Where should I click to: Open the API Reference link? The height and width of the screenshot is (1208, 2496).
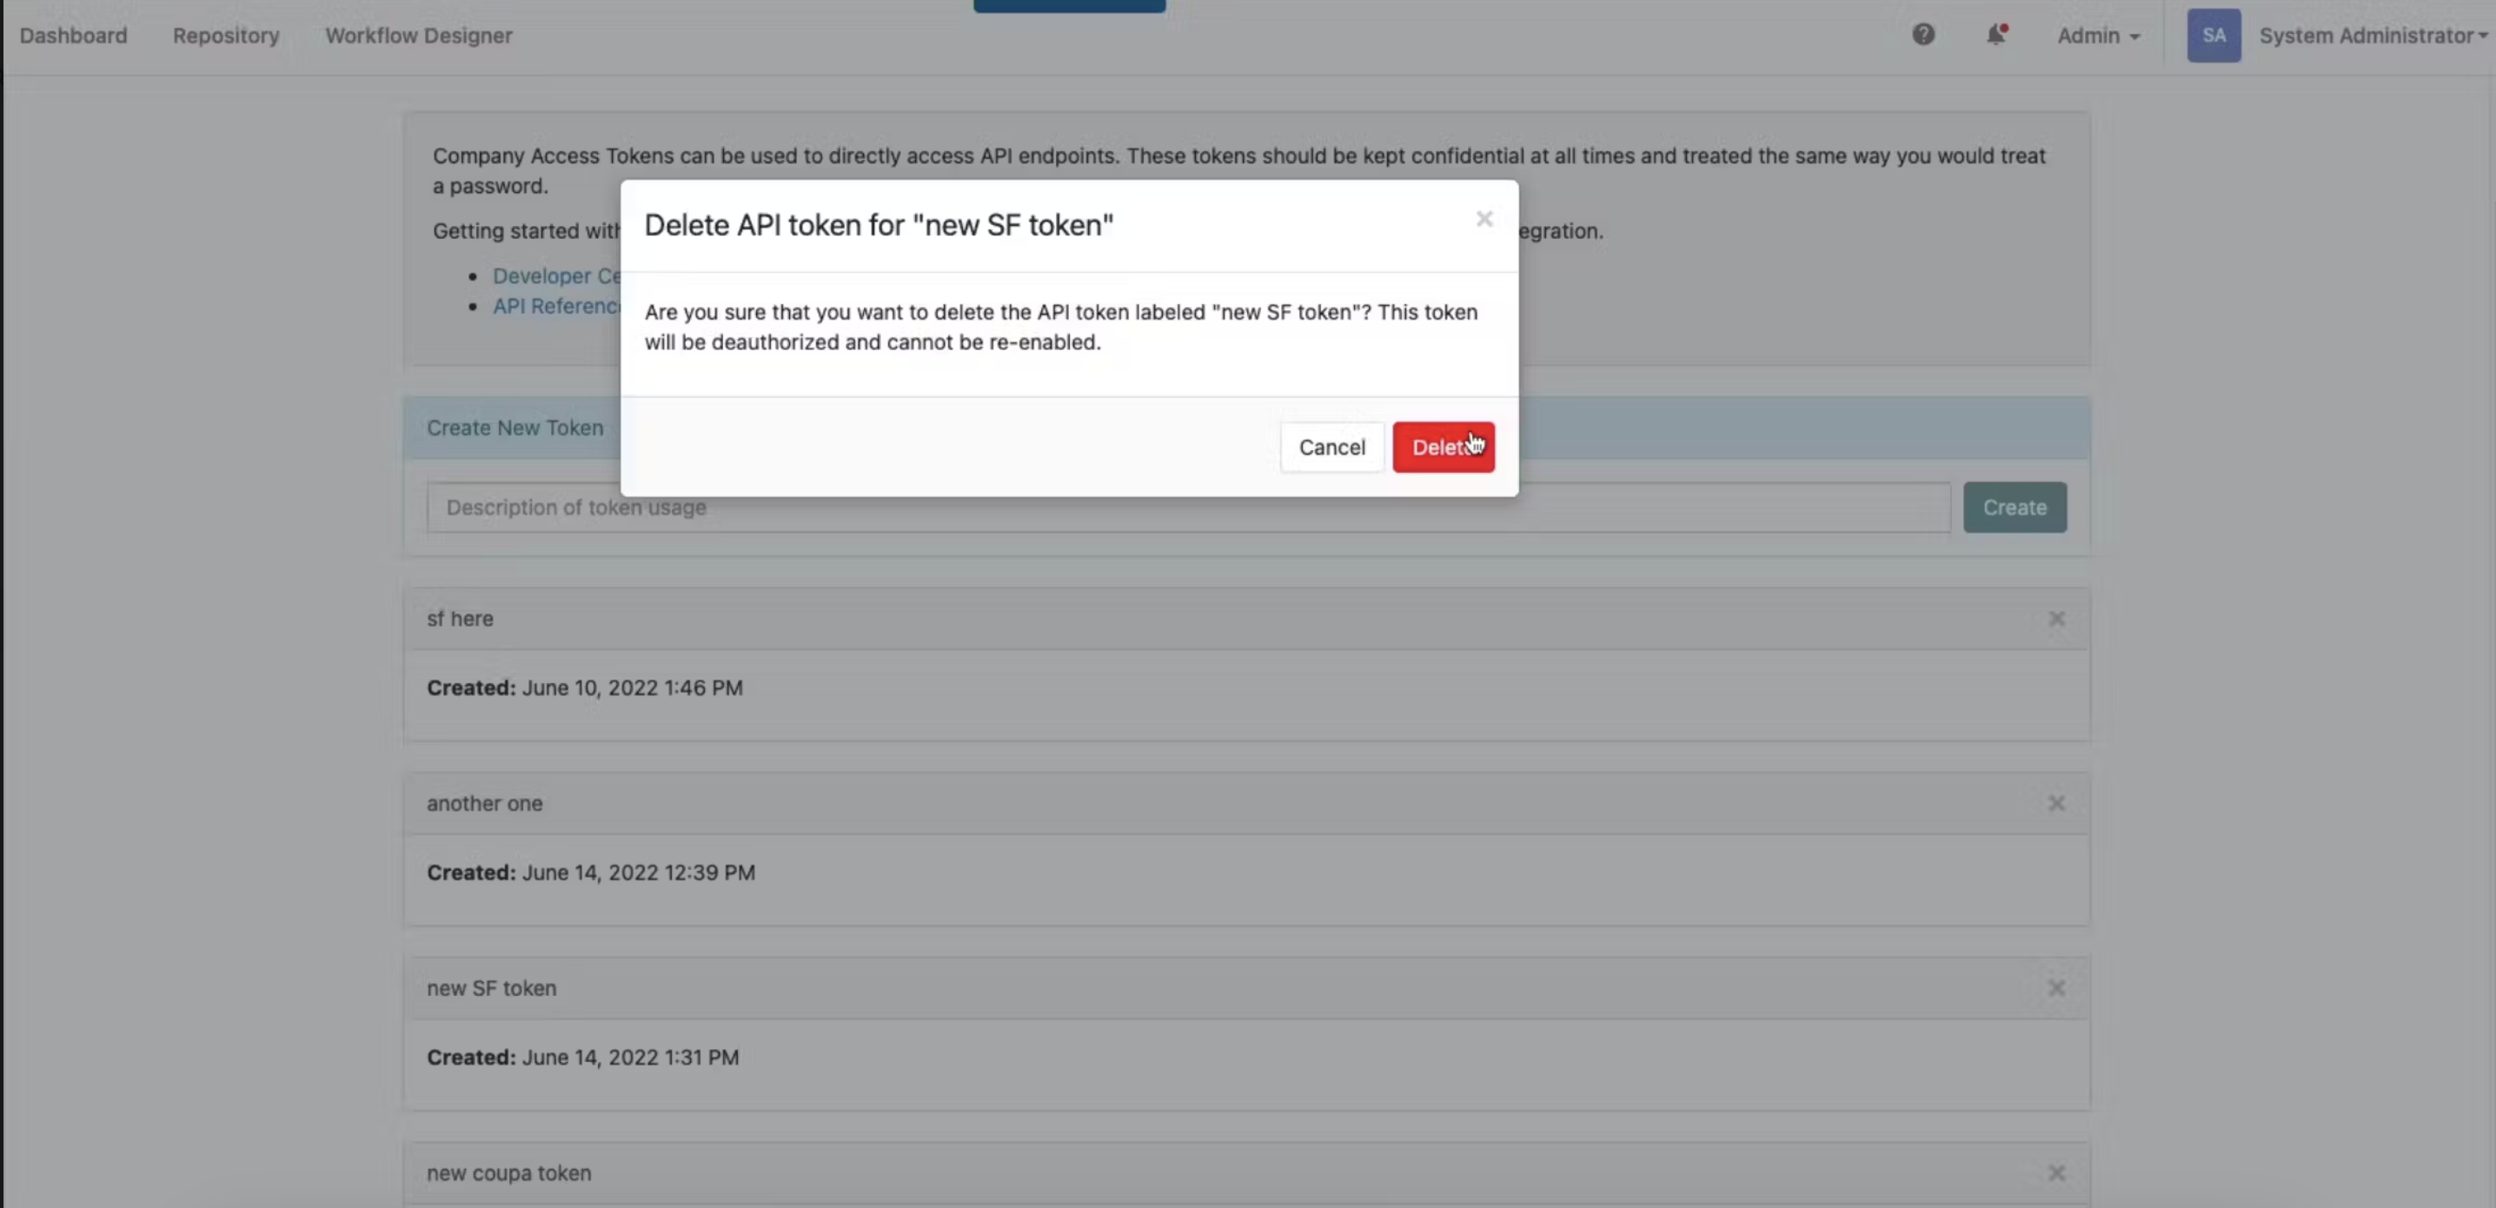tap(559, 305)
